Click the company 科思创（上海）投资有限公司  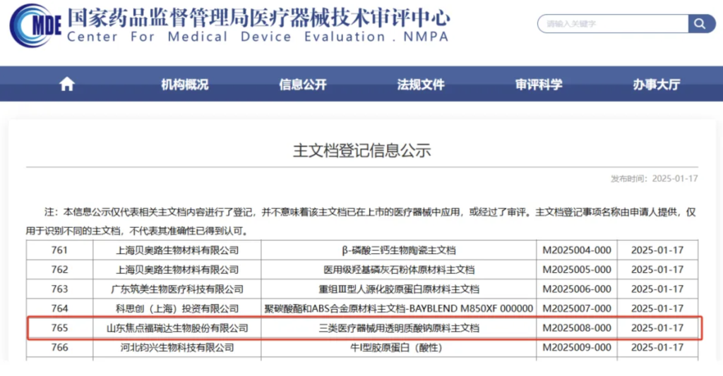[177, 308]
